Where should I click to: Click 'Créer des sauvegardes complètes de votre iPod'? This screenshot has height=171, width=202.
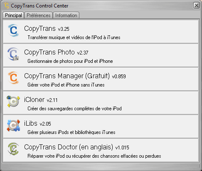[74, 109]
